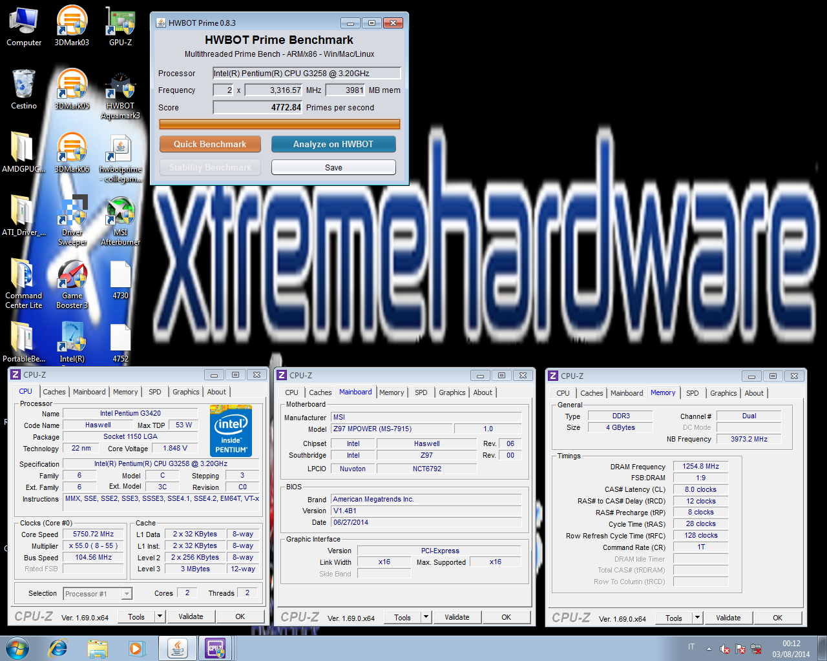Click Save in HWBOT Prime
This screenshot has height=661, width=827.
333,167
